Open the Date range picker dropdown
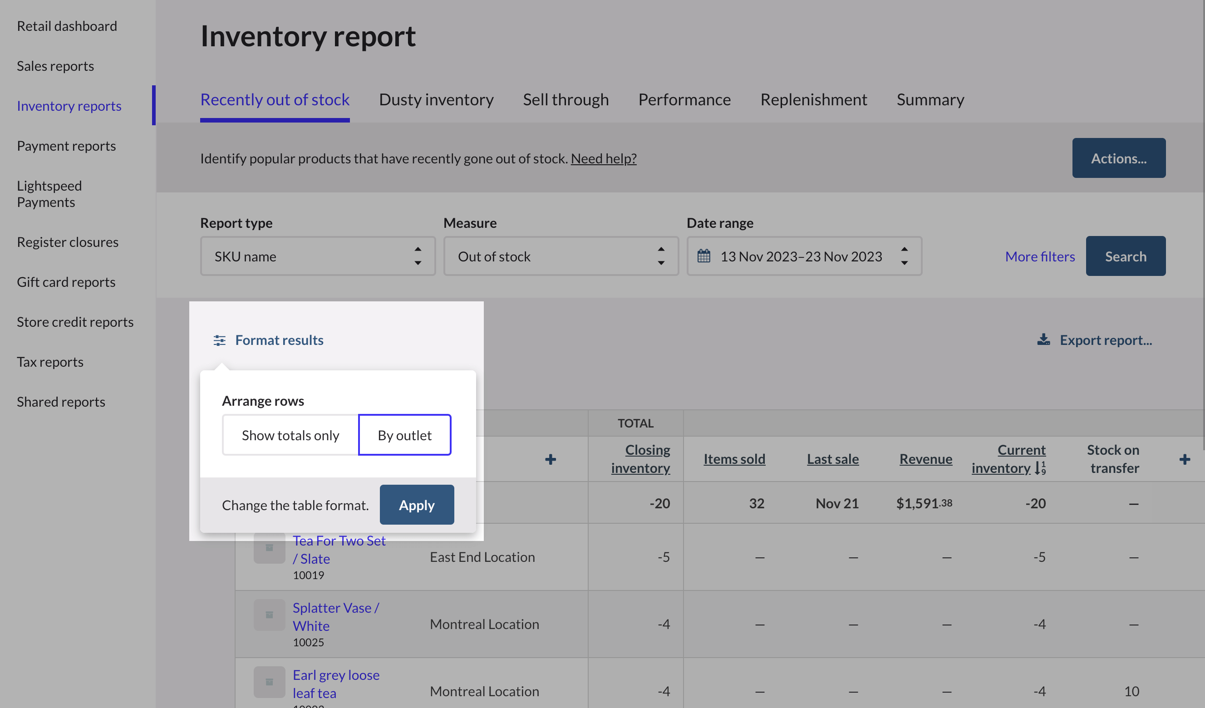 point(804,256)
